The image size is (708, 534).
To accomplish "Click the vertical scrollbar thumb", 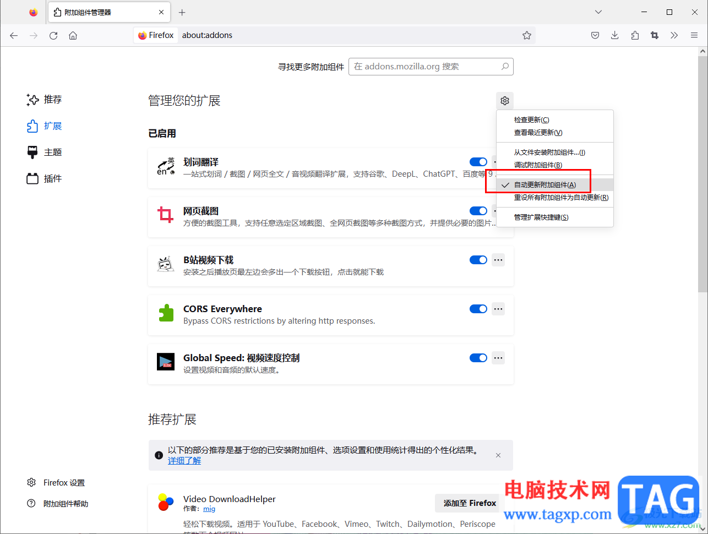I will point(702,173).
